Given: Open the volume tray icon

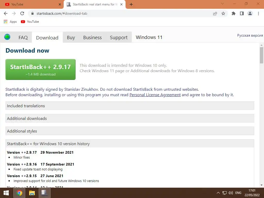Looking at the screenshot, I should click(x=231, y=193).
